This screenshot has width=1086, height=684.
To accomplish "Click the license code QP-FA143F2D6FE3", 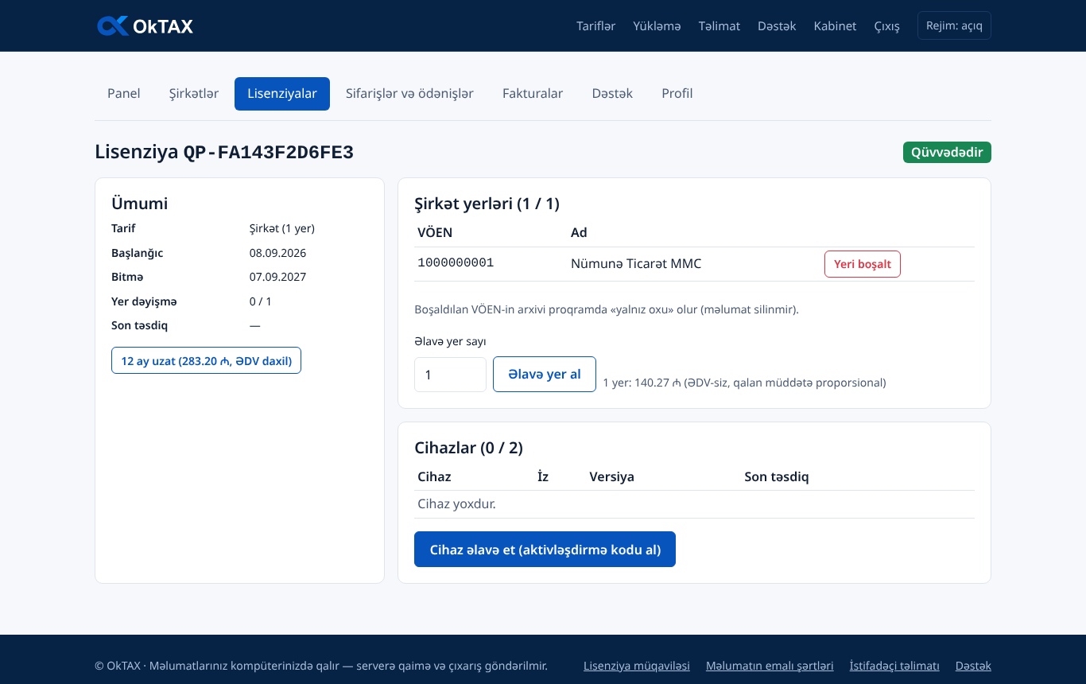I will tap(269, 152).
